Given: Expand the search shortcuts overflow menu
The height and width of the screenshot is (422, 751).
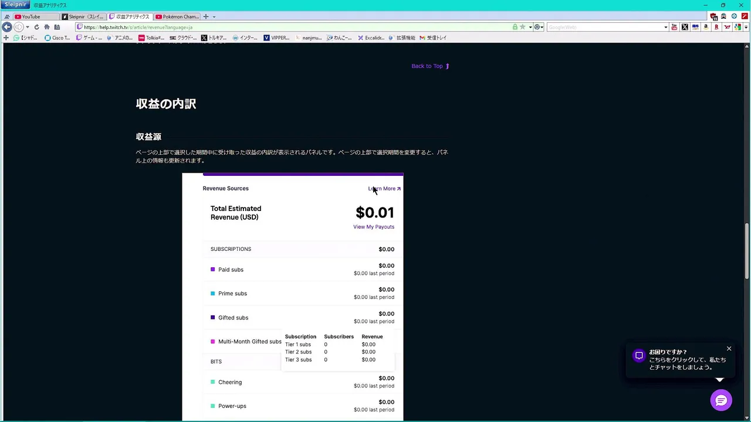Looking at the screenshot, I should click(746, 27).
